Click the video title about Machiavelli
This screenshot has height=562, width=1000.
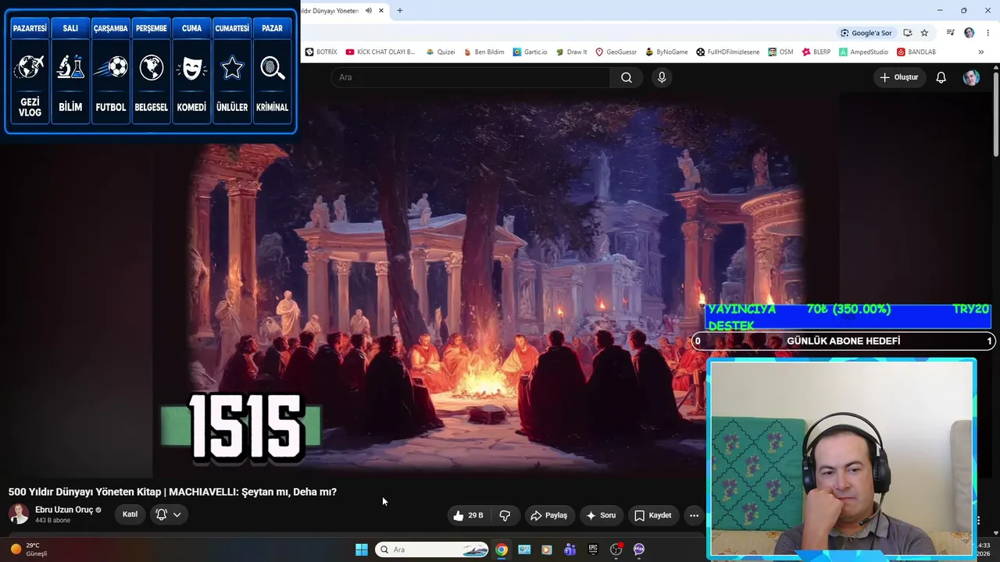tap(173, 492)
